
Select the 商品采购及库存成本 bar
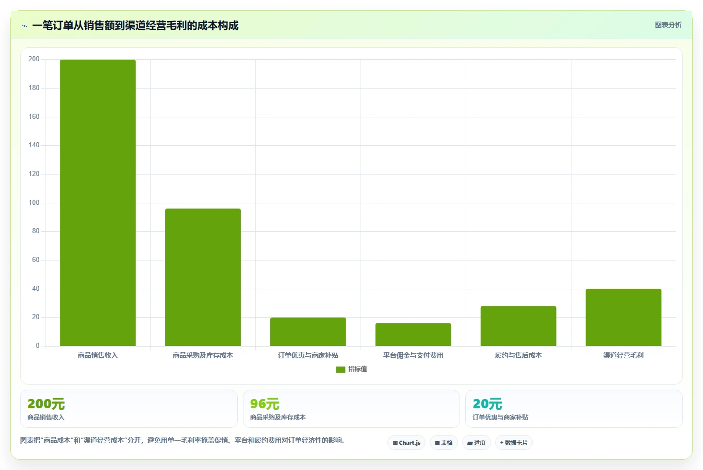[x=203, y=277]
